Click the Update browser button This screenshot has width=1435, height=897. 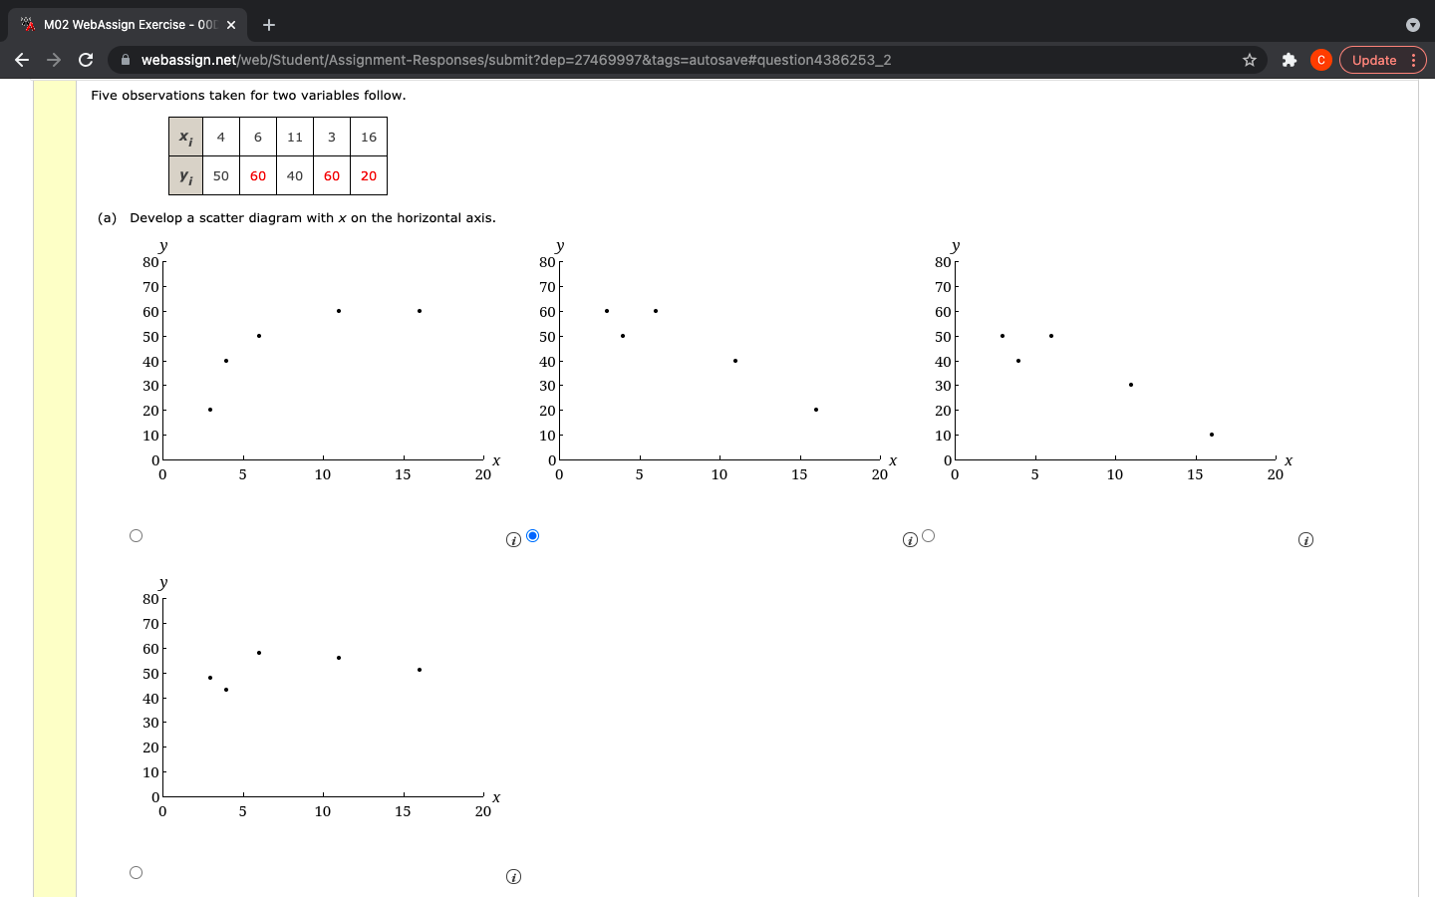(x=1376, y=60)
